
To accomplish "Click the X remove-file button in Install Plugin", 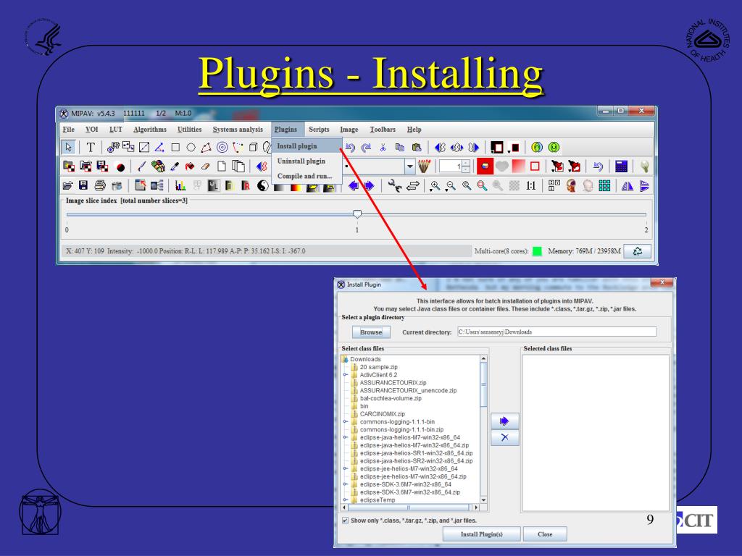I will pyautogui.click(x=504, y=437).
